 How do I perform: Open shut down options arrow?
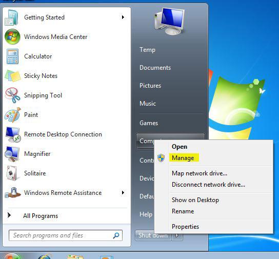pyautogui.click(x=177, y=235)
